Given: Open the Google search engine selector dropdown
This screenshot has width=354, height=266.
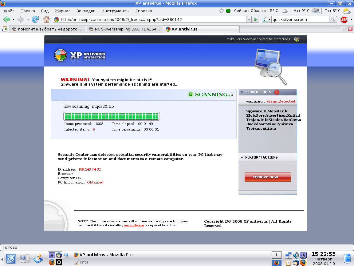Looking at the screenshot, I should 267,19.
